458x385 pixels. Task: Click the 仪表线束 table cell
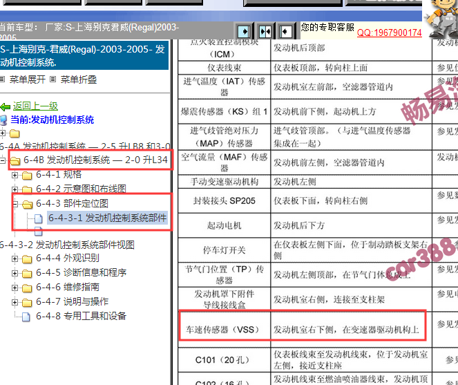pos(224,68)
